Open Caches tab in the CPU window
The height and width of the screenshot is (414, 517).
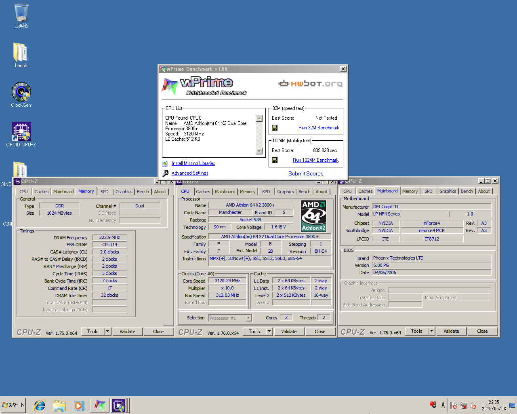click(x=203, y=192)
